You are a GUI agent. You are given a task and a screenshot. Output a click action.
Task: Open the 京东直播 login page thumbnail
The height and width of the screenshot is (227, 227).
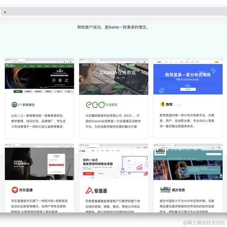point(39,162)
